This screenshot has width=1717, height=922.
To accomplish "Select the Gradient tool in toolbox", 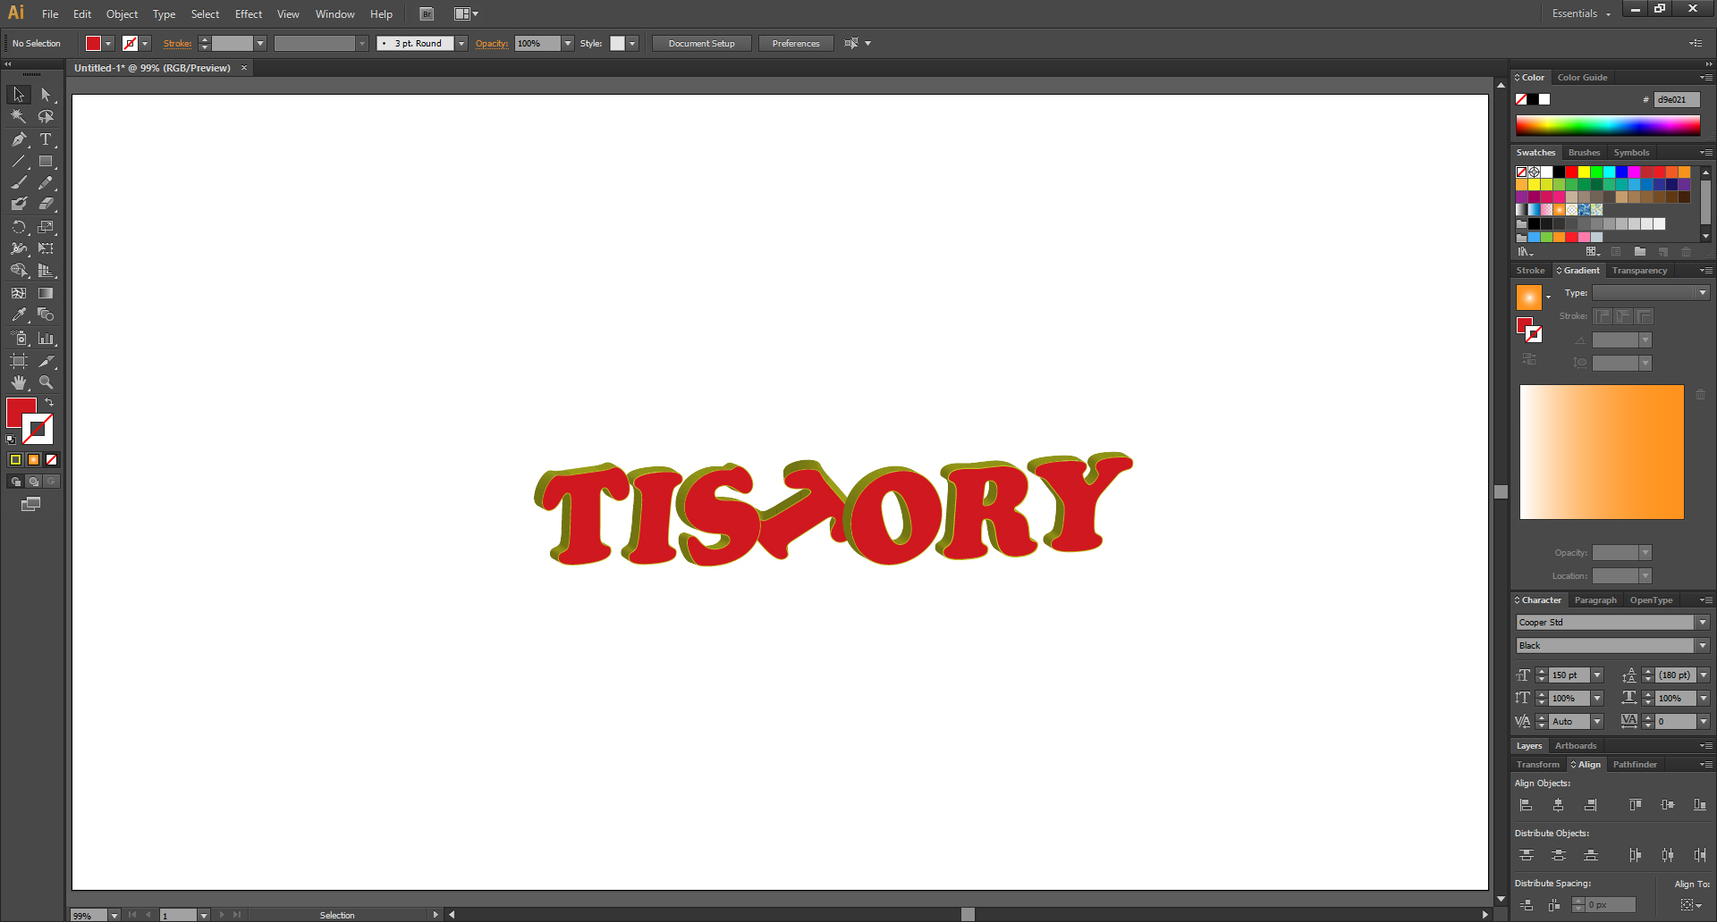I will tap(46, 293).
